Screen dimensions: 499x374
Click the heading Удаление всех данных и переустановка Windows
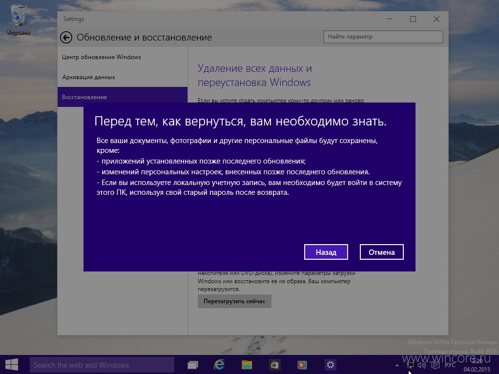tap(254, 75)
